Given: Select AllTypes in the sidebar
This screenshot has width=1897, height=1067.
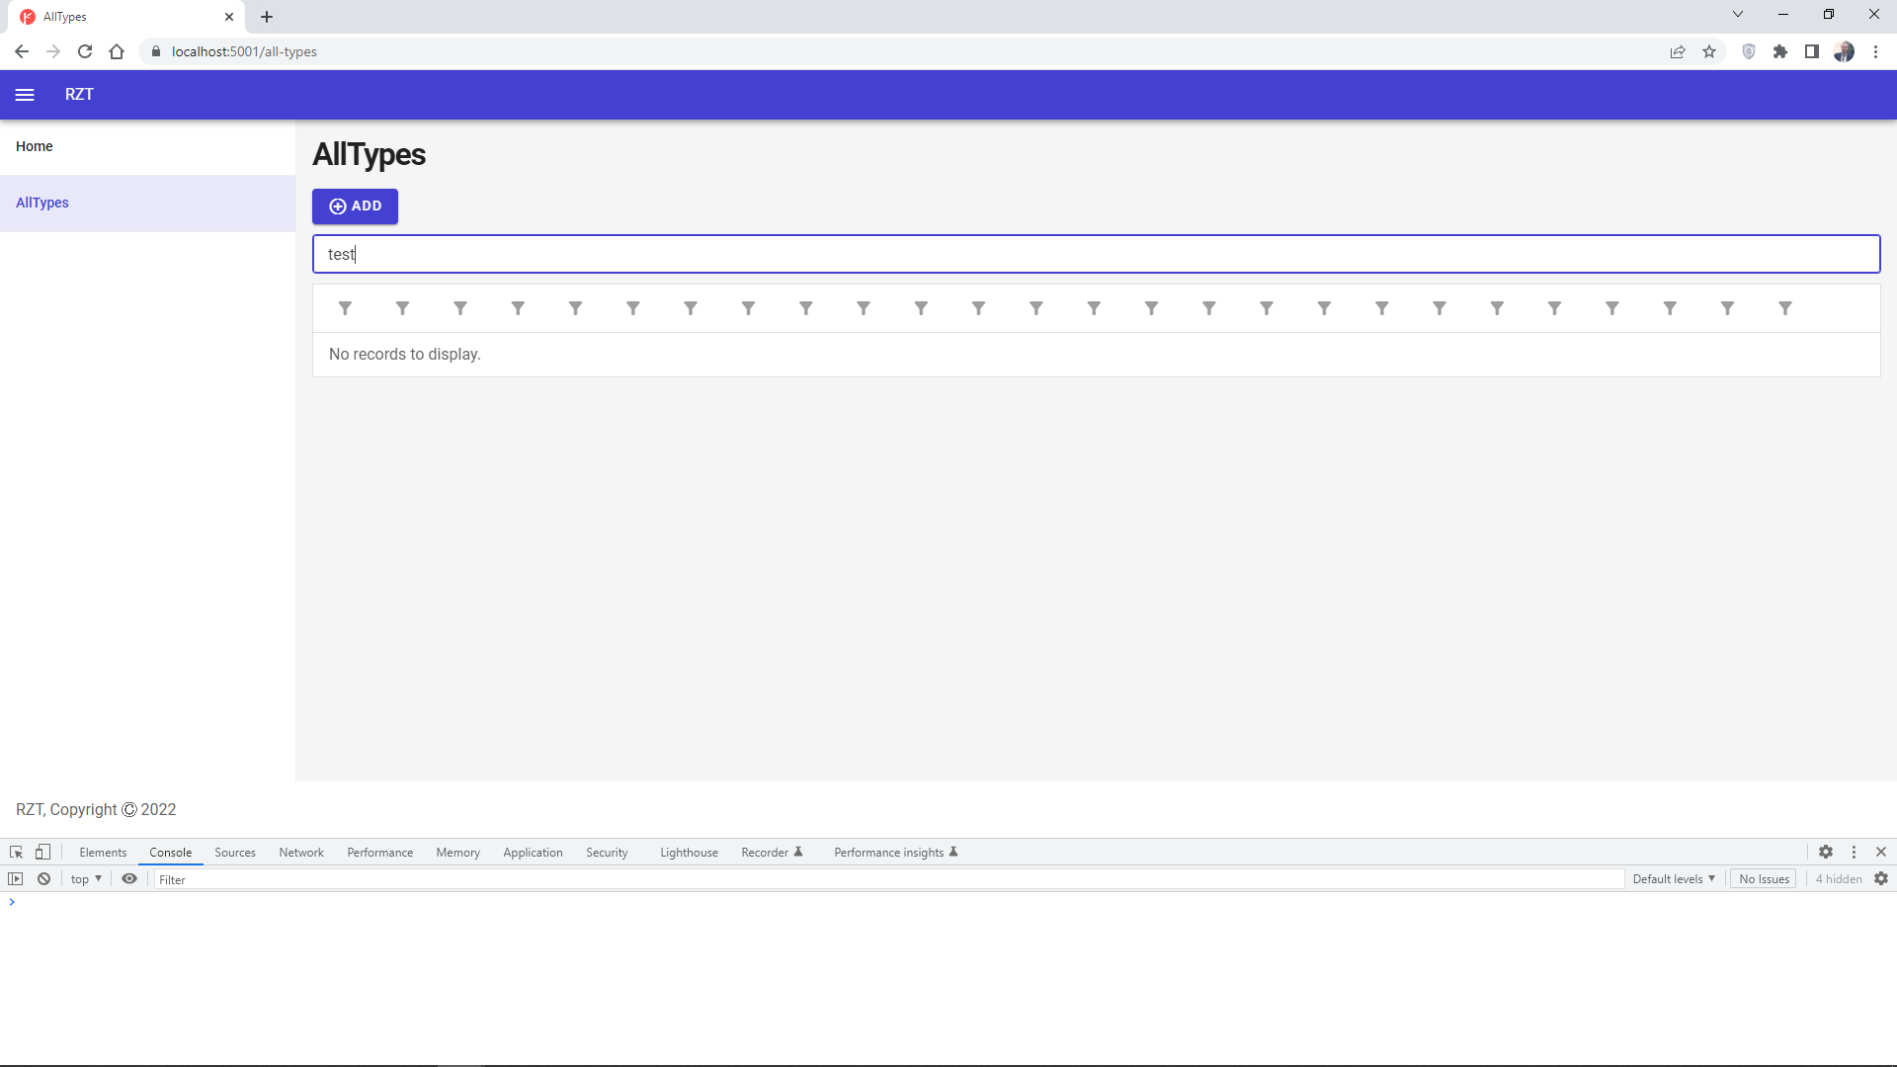Looking at the screenshot, I should pos(147,203).
